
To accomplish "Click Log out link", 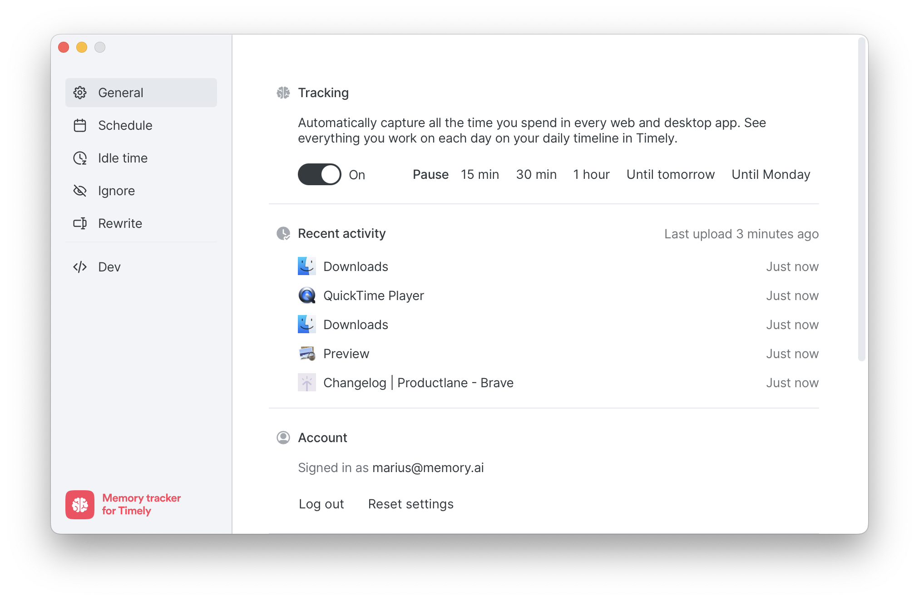I will click(321, 504).
